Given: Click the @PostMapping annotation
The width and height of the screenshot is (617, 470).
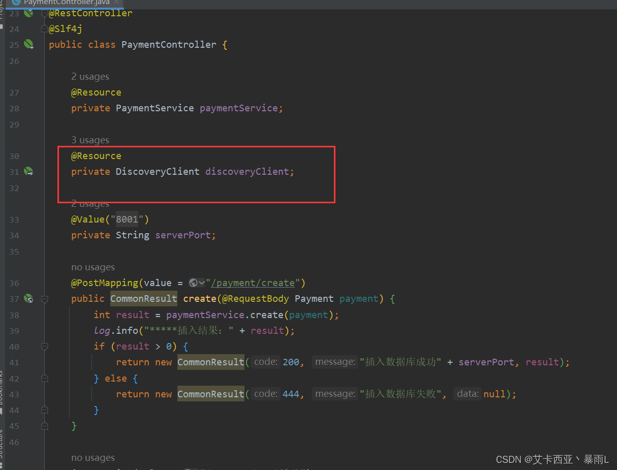Looking at the screenshot, I should tap(105, 283).
